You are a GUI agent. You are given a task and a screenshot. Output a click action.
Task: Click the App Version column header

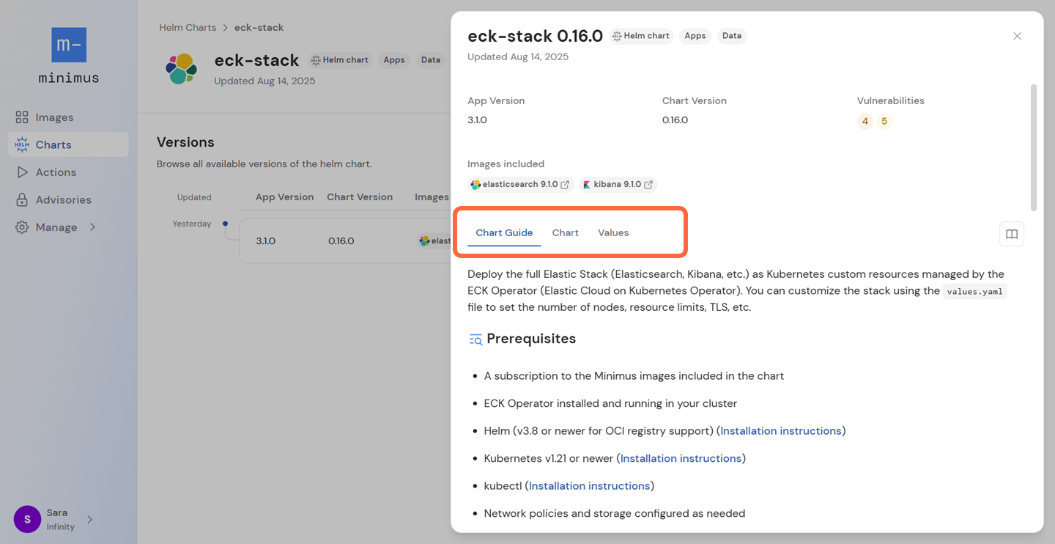pos(284,197)
